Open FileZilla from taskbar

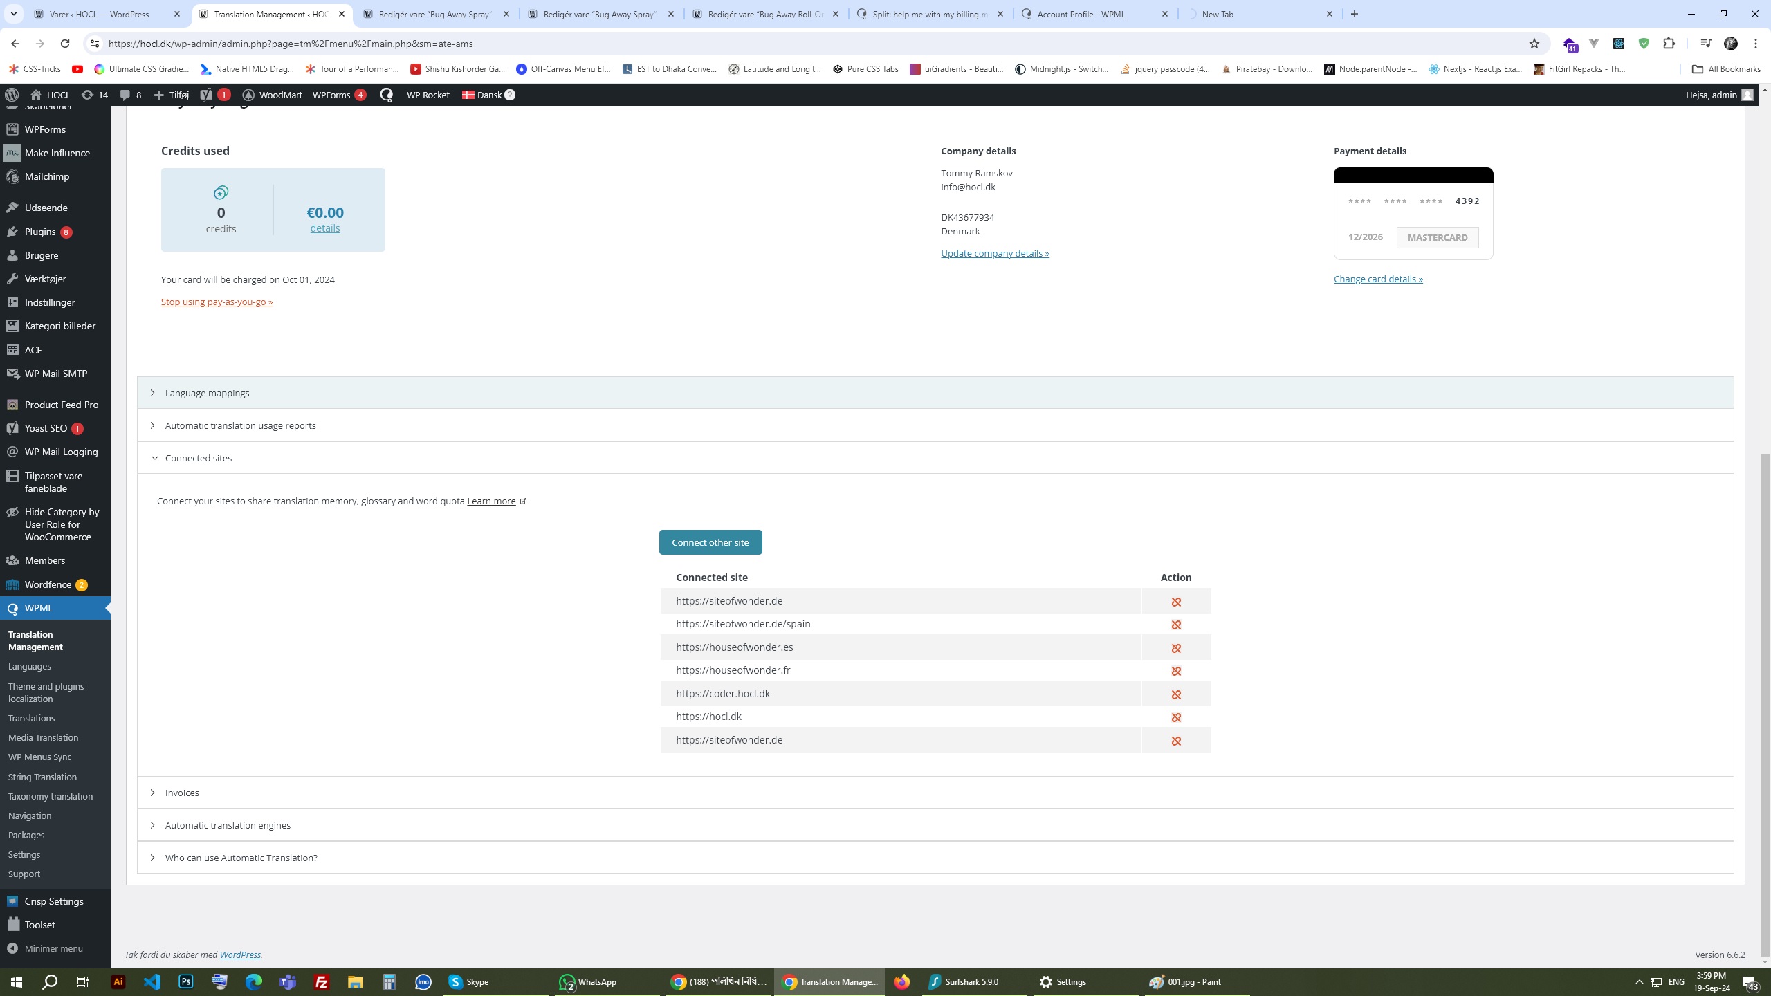(322, 981)
